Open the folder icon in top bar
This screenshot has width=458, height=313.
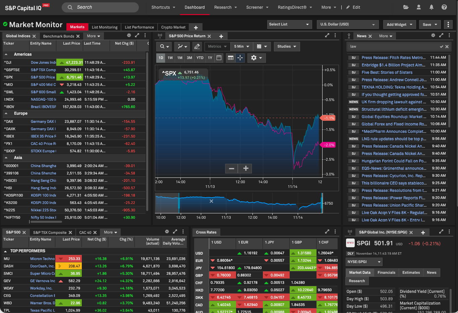pos(406,7)
